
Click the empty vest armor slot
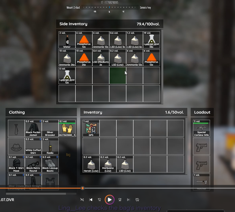[50, 182]
